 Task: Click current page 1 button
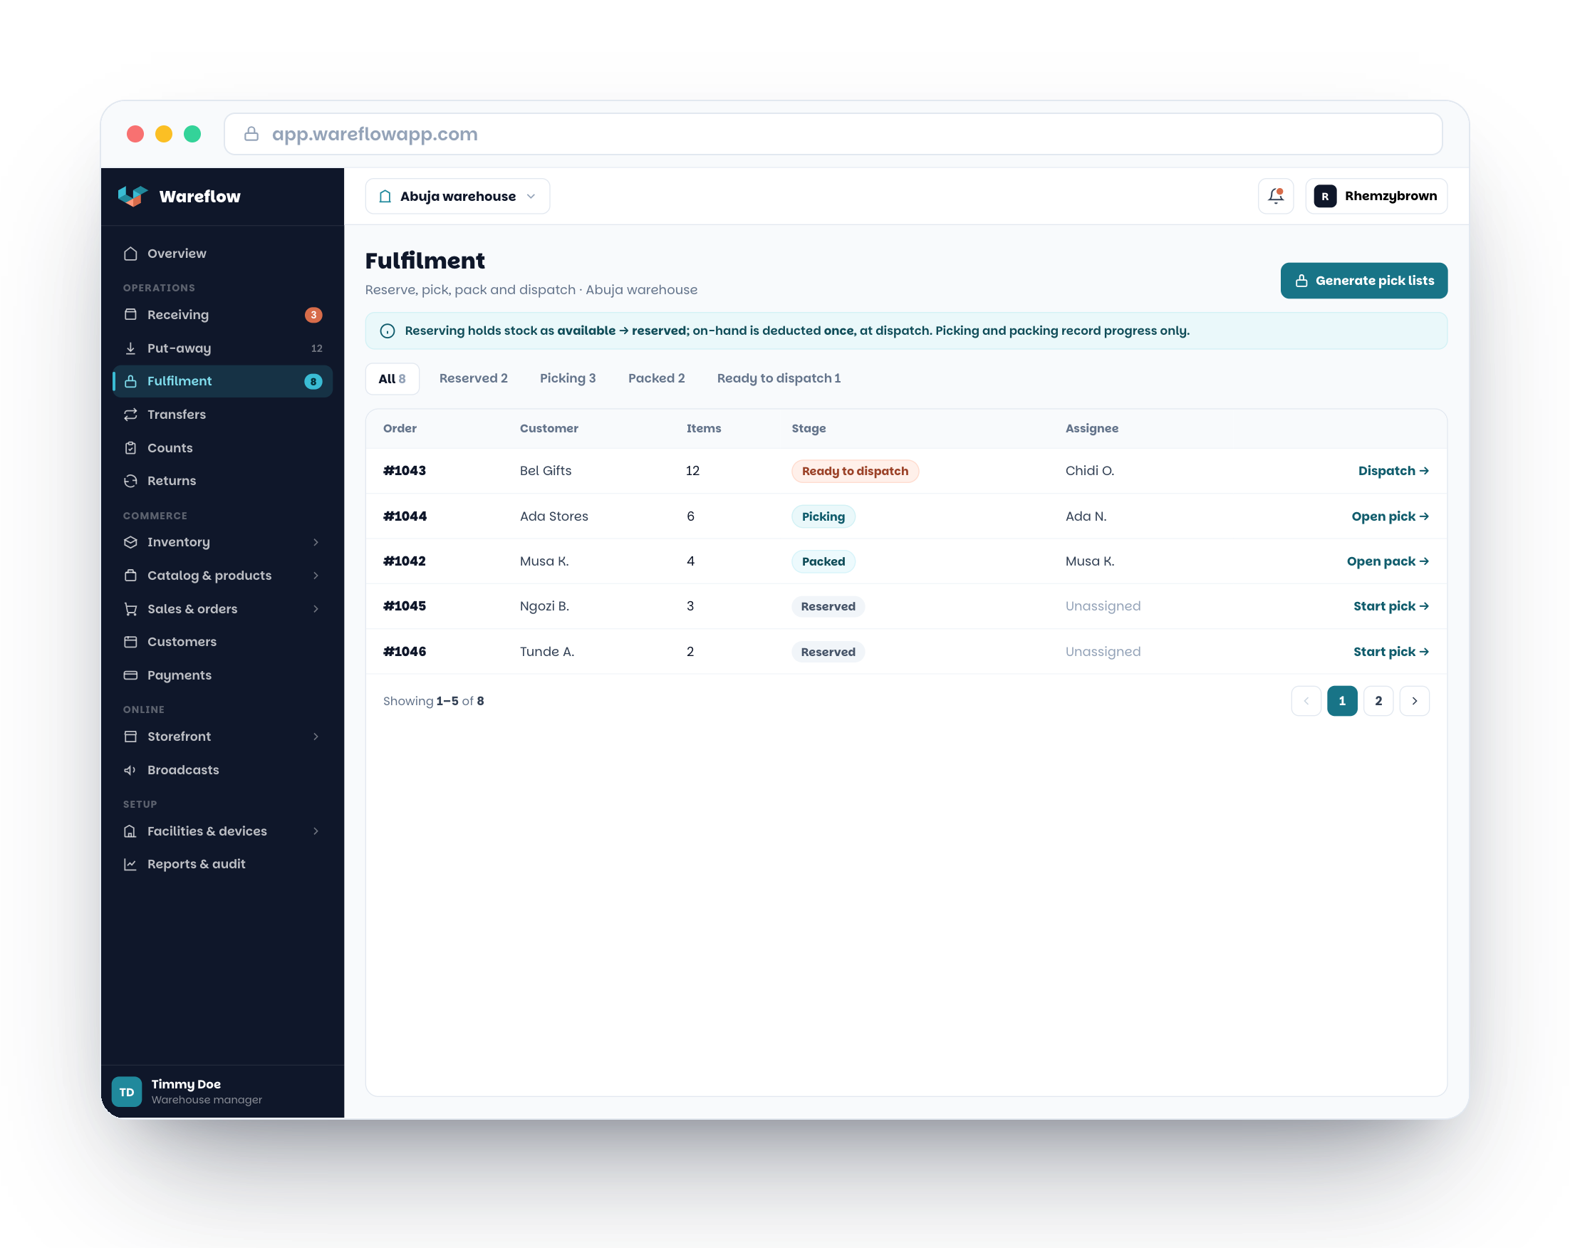pyautogui.click(x=1341, y=701)
